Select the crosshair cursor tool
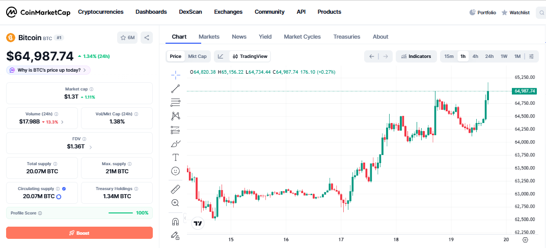Image resolution: width=546 pixels, height=248 pixels. pyautogui.click(x=176, y=75)
